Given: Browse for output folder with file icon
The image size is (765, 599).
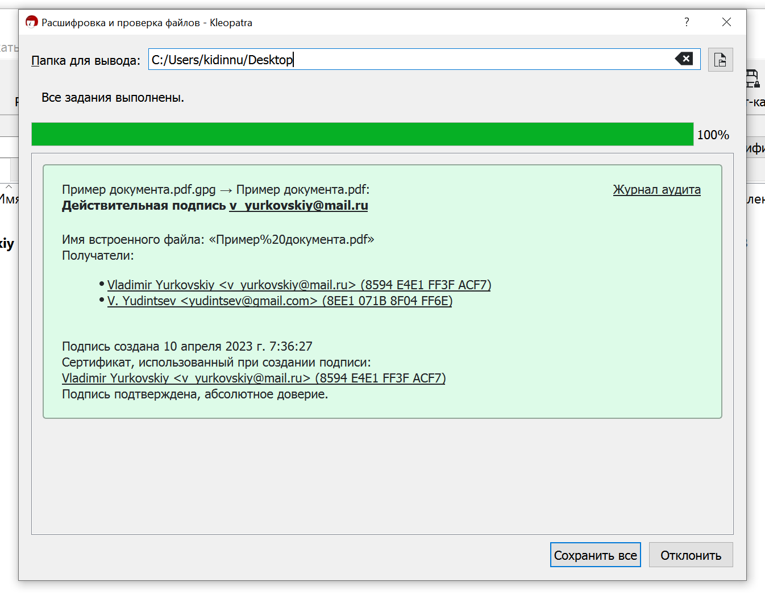Looking at the screenshot, I should point(720,60).
